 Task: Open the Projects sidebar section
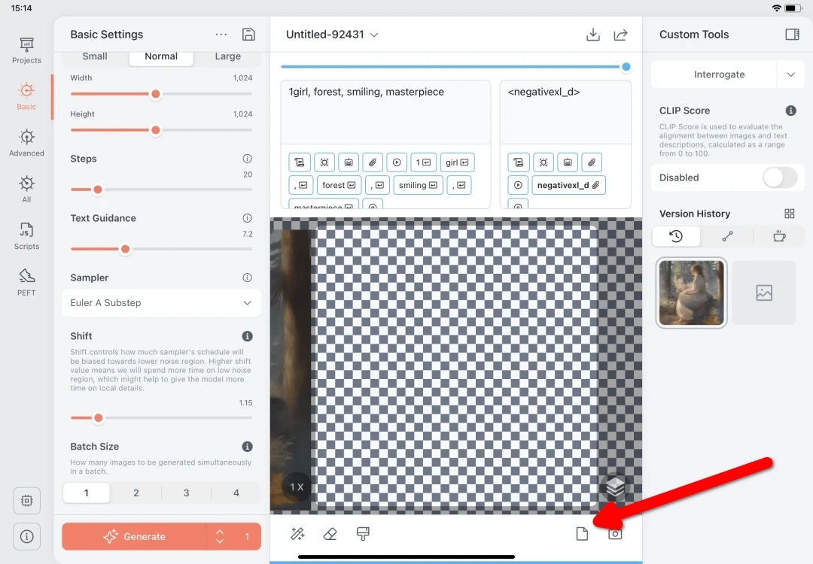pyautogui.click(x=26, y=50)
